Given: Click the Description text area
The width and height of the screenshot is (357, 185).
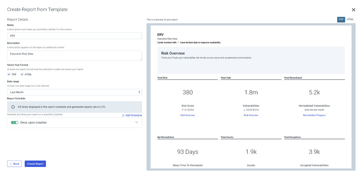Looking at the screenshot, I should [x=74, y=56].
